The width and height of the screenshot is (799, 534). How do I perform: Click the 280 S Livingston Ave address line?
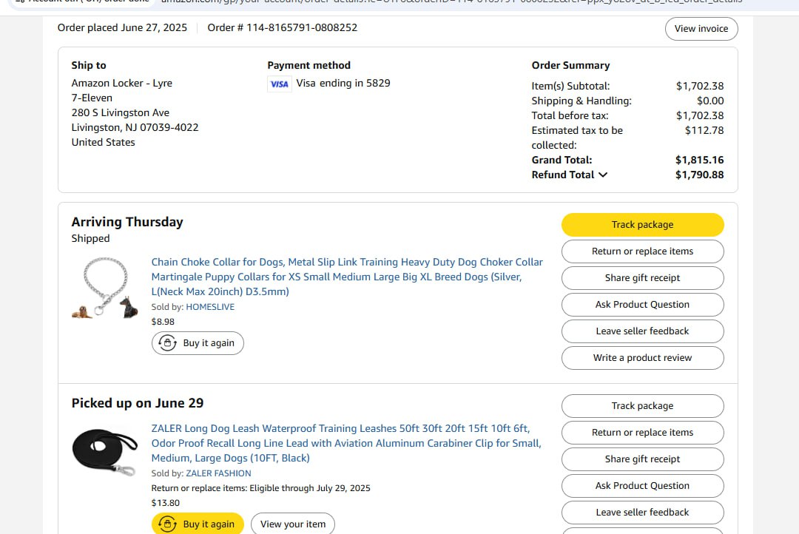click(x=121, y=112)
